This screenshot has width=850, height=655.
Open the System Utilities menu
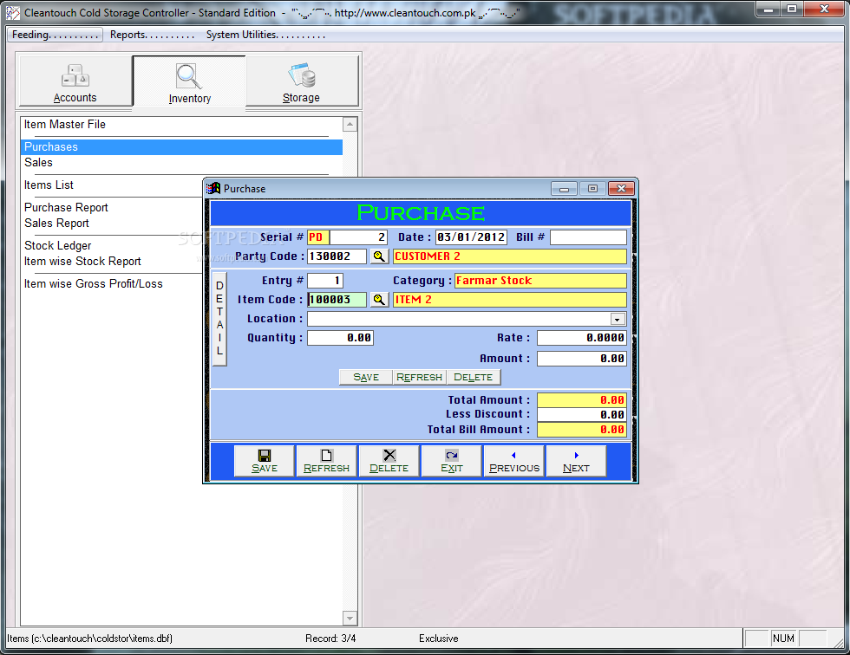click(x=265, y=35)
